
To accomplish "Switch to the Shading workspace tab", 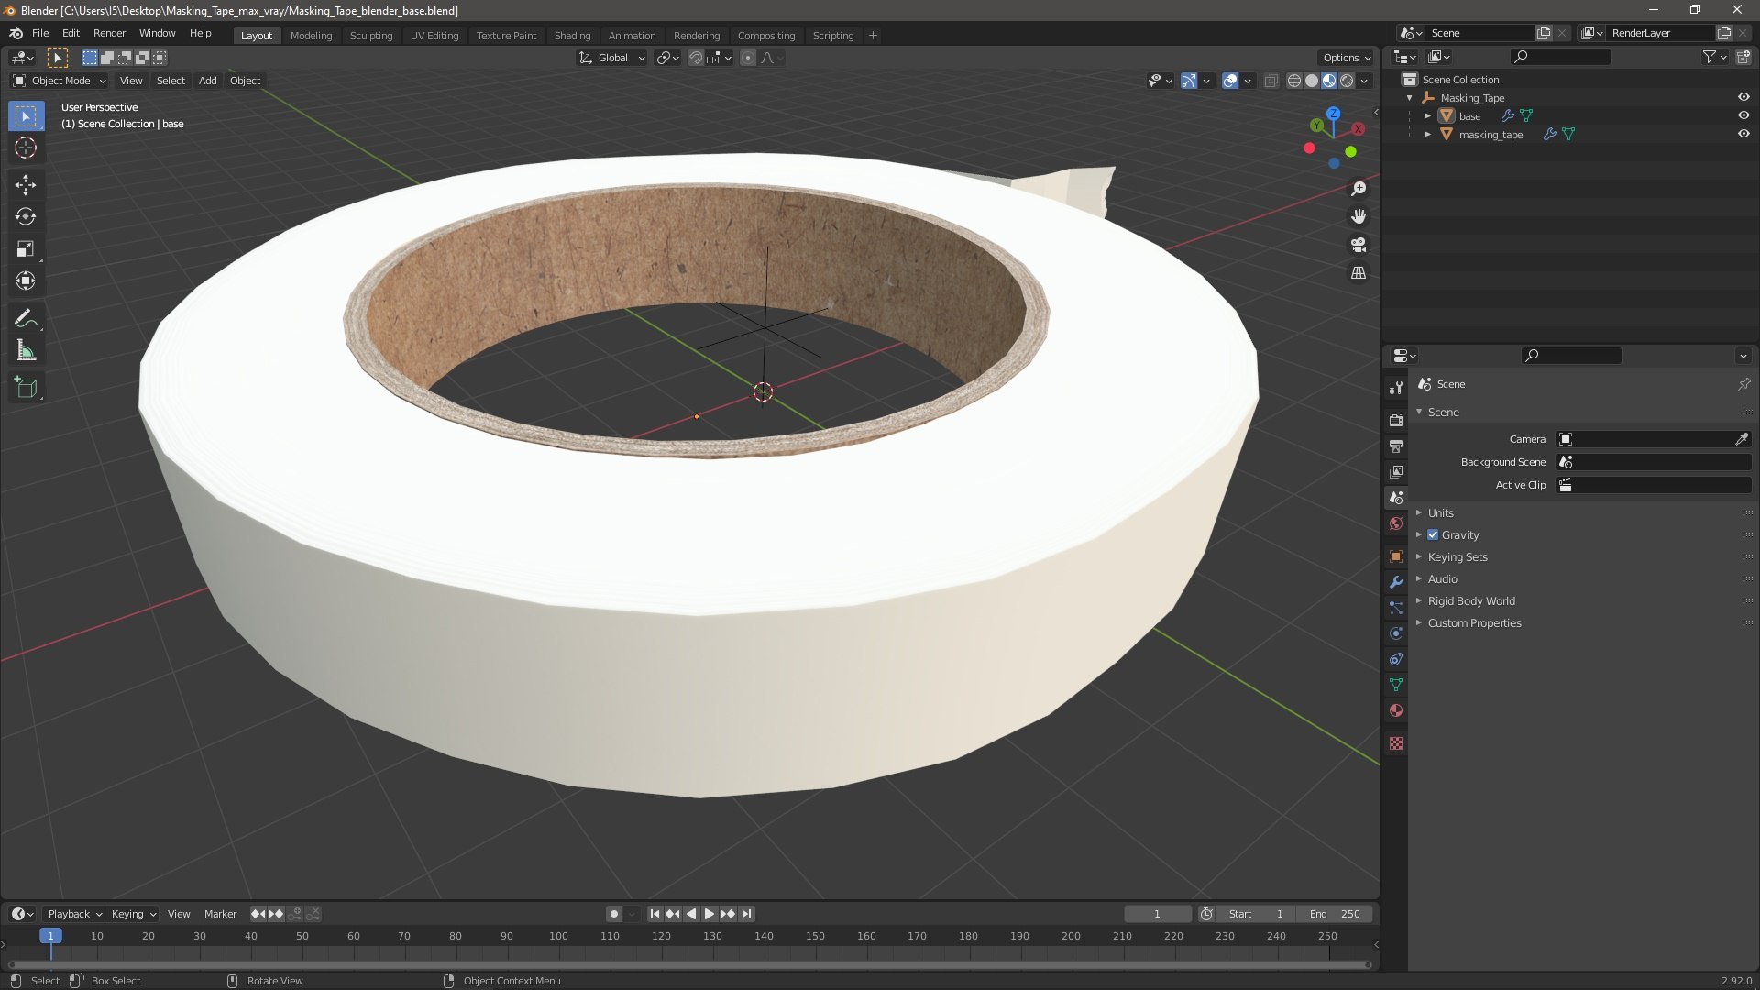I will click(x=572, y=35).
